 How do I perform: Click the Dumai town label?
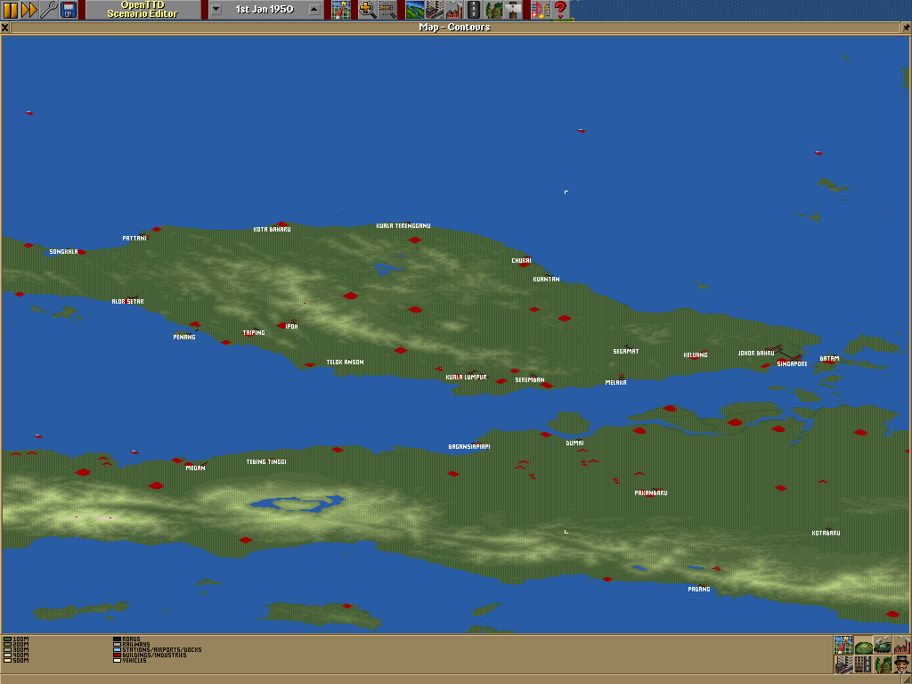[x=574, y=444]
